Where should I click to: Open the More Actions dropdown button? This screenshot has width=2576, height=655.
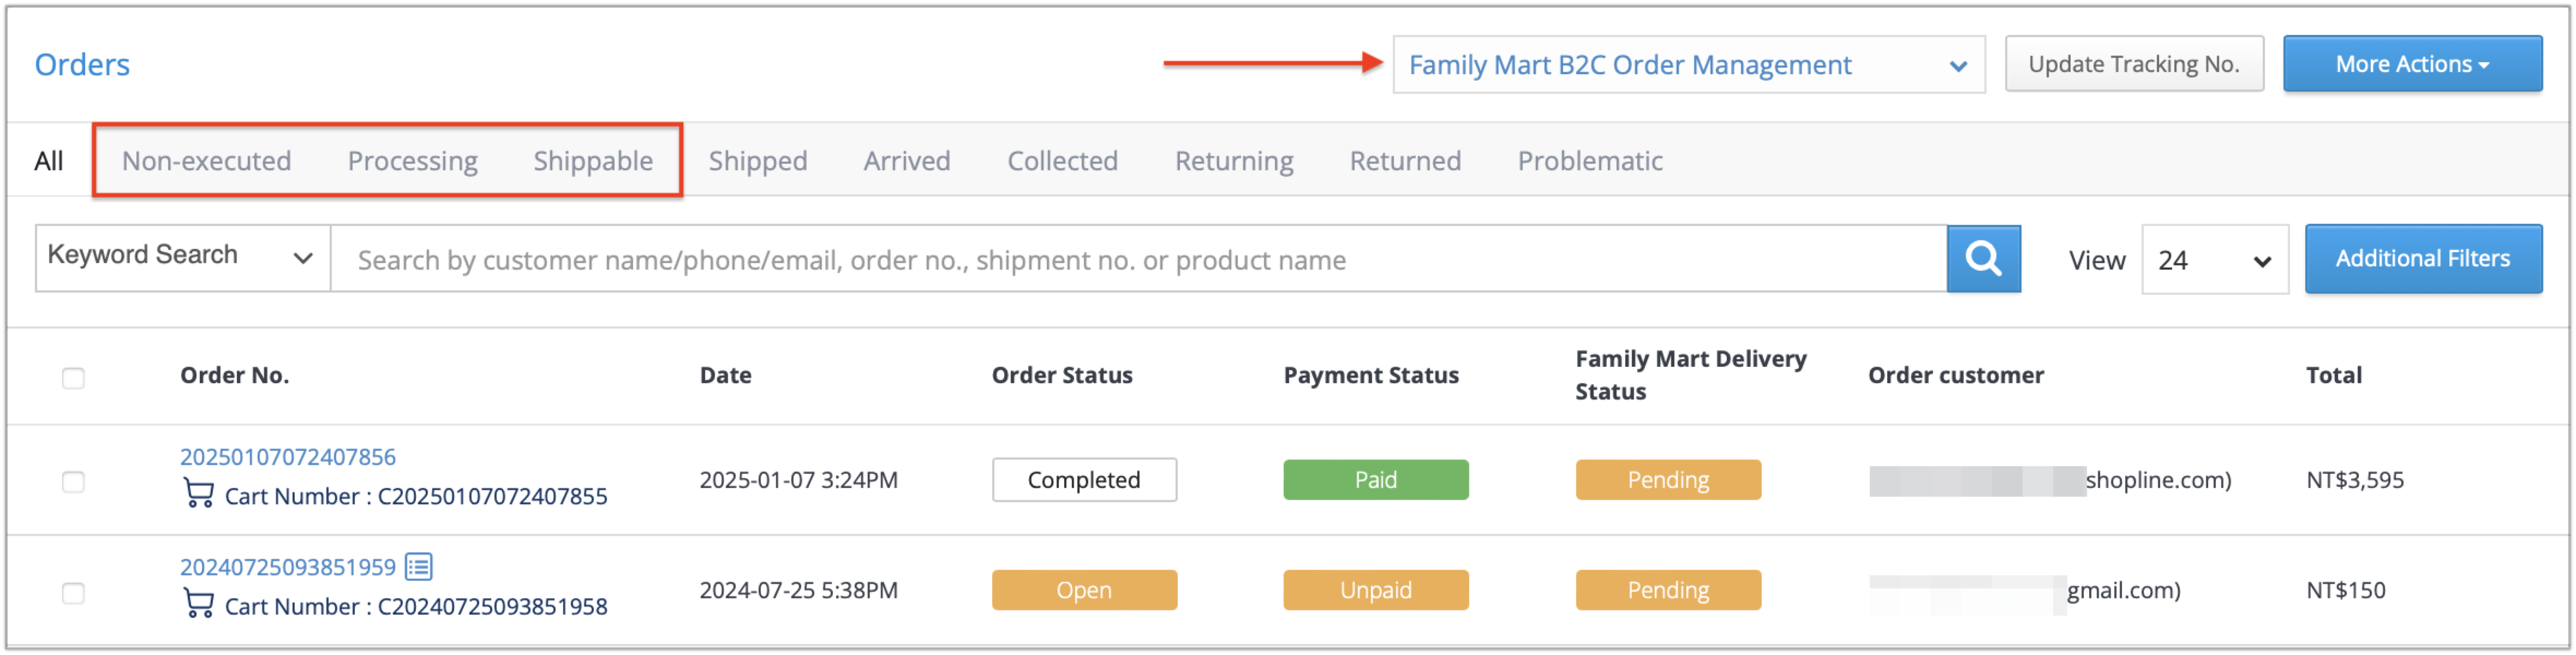point(2411,64)
